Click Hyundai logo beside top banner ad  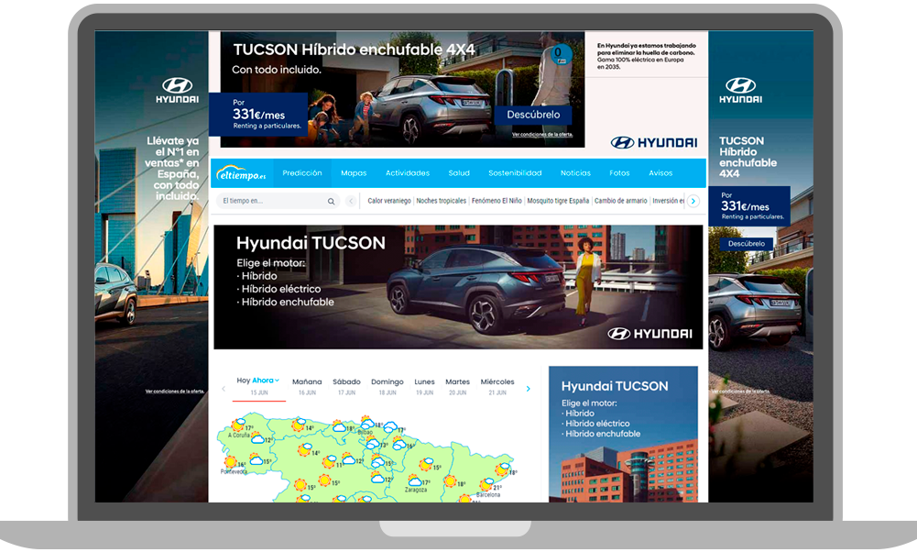click(654, 142)
